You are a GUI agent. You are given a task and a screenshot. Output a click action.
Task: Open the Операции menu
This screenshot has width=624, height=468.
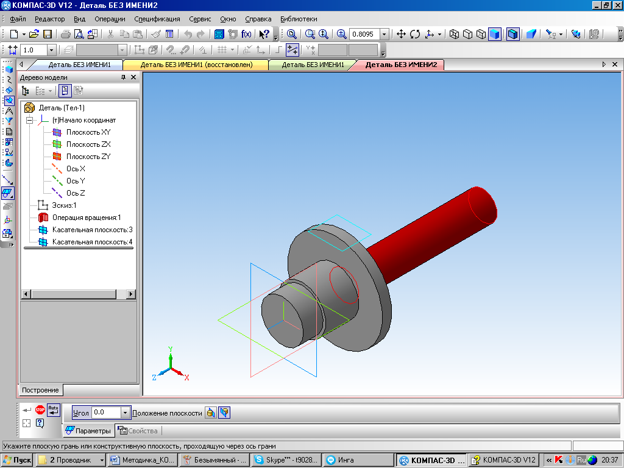(x=110, y=19)
